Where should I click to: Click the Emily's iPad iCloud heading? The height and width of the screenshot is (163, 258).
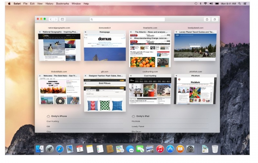pyautogui.click(x=141, y=116)
